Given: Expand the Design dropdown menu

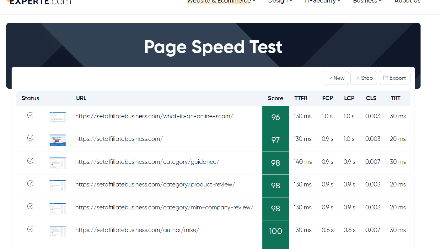Looking at the screenshot, I should [x=280, y=2].
